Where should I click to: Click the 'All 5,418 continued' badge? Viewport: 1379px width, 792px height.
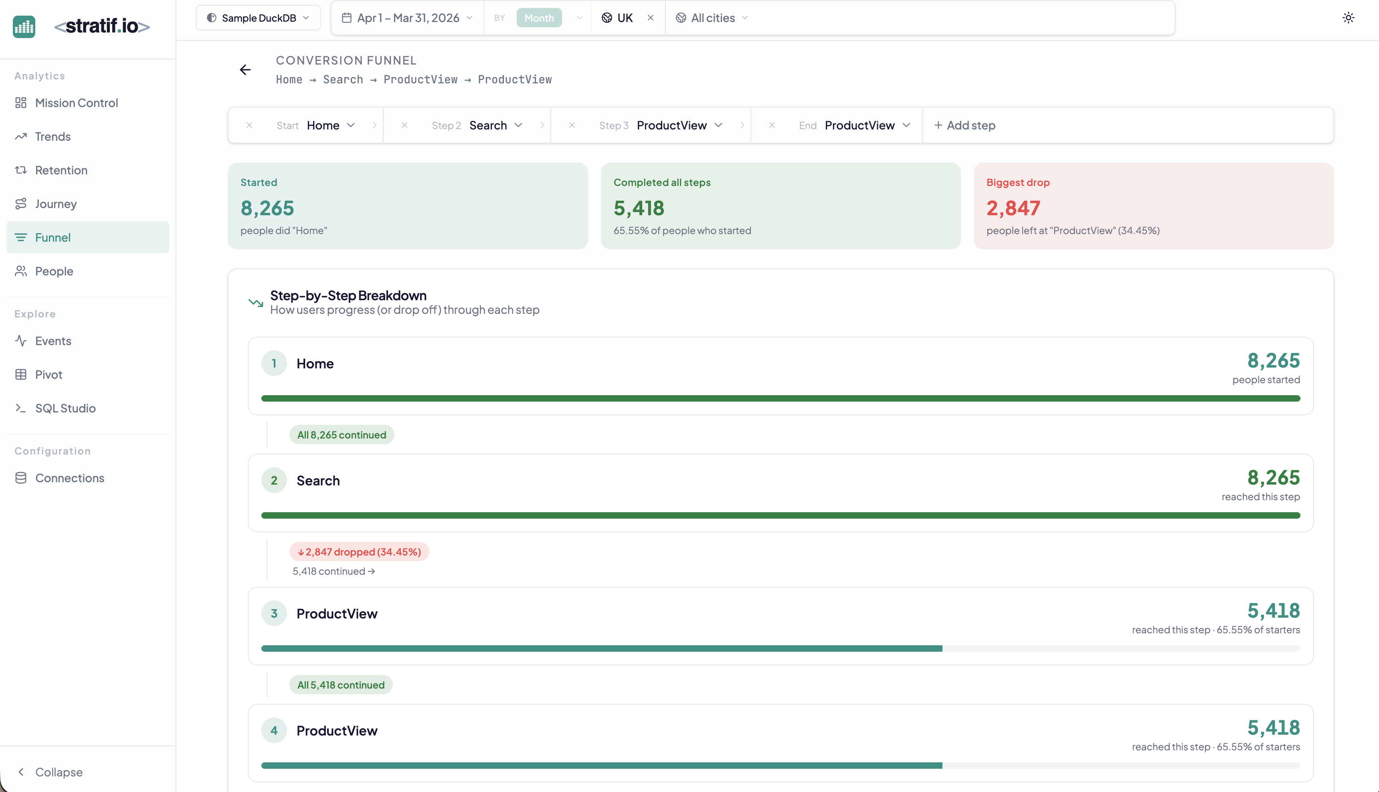340,685
